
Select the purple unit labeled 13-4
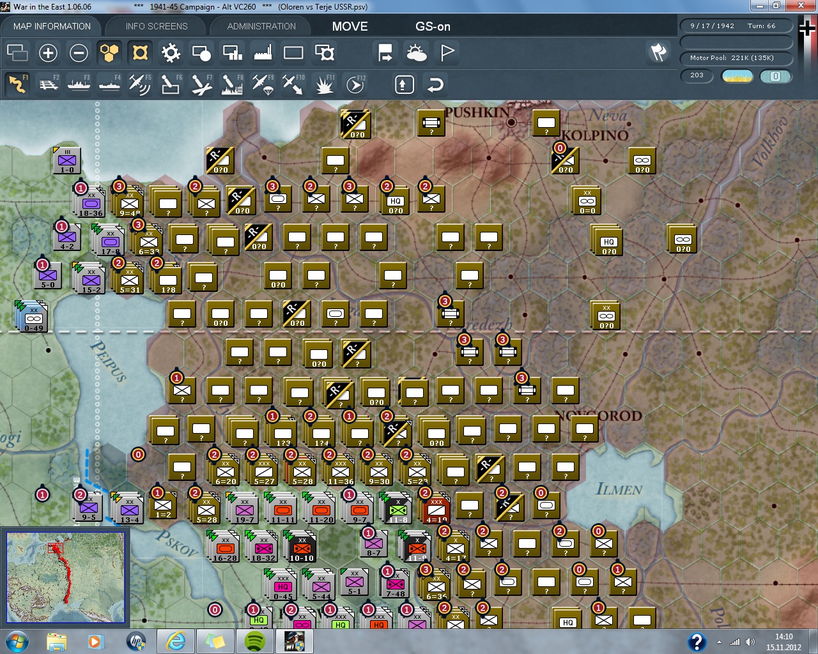pyautogui.click(x=129, y=509)
